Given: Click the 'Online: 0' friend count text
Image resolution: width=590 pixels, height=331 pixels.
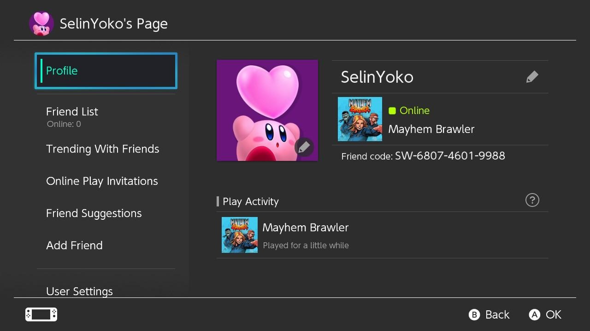Looking at the screenshot, I should tap(64, 124).
